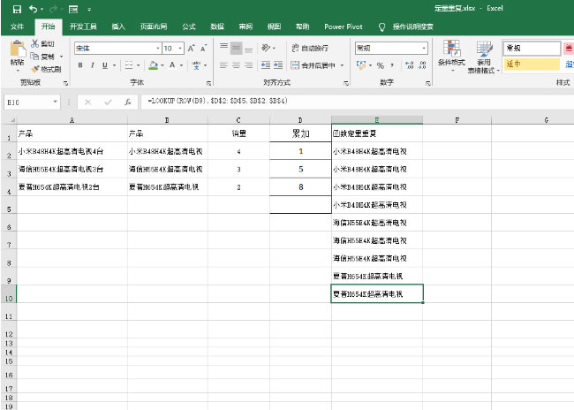Select the column E header
574x410 pixels.
[x=377, y=120]
